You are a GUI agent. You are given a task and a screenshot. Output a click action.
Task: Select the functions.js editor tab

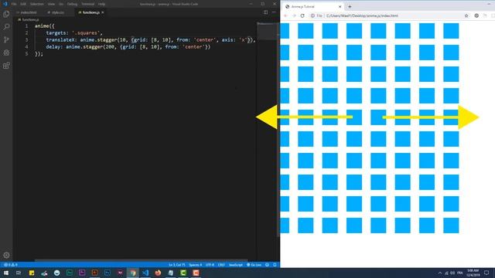click(x=91, y=12)
